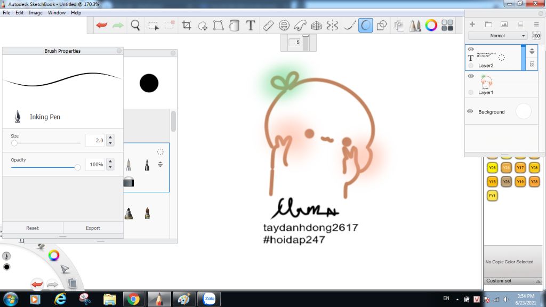Click brush set reorder arrows
The width and height of the screenshot is (546, 307).
click(160, 164)
